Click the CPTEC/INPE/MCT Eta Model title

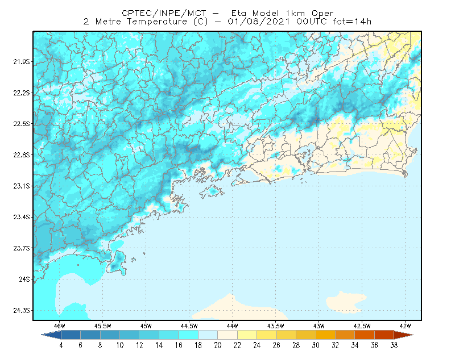(227, 13)
